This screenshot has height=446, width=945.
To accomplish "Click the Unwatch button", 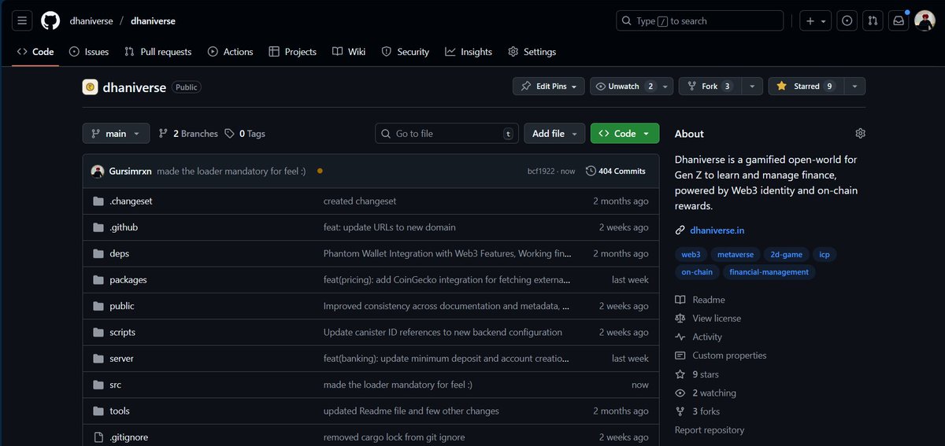I will click(624, 87).
